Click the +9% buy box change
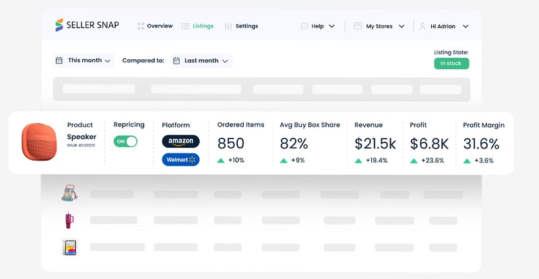Viewport: 539px width, 279px height. click(298, 160)
